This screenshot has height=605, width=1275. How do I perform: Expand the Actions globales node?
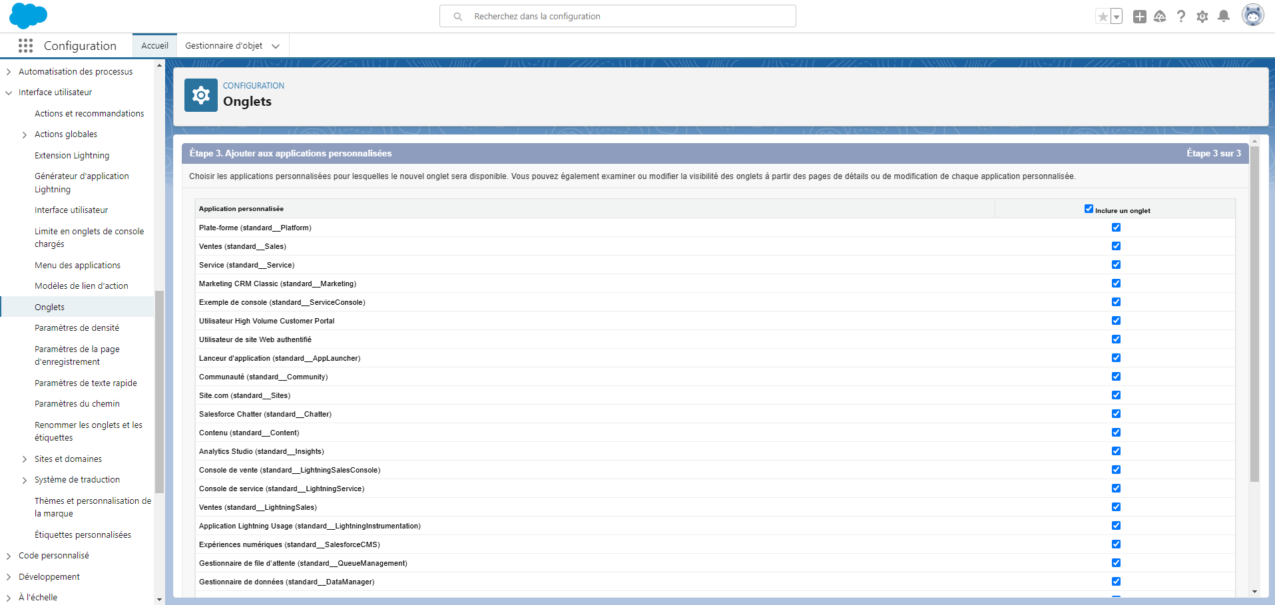tap(25, 134)
